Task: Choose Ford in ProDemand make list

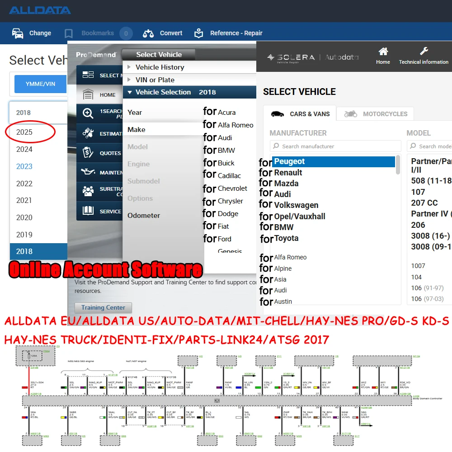Action: (225, 239)
